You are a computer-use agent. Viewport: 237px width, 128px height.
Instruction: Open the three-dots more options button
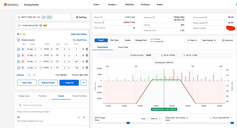pyautogui.click(x=83, y=83)
